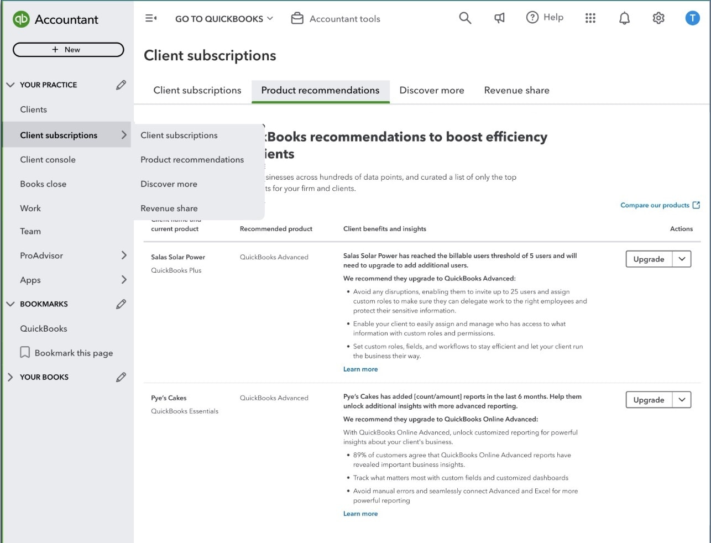Open the apps grid icon
Image resolution: width=711 pixels, height=543 pixels.
tap(590, 18)
